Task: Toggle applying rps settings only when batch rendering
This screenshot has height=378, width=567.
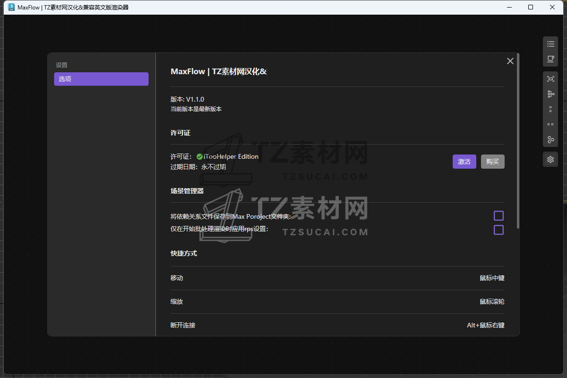Action: click(x=498, y=230)
